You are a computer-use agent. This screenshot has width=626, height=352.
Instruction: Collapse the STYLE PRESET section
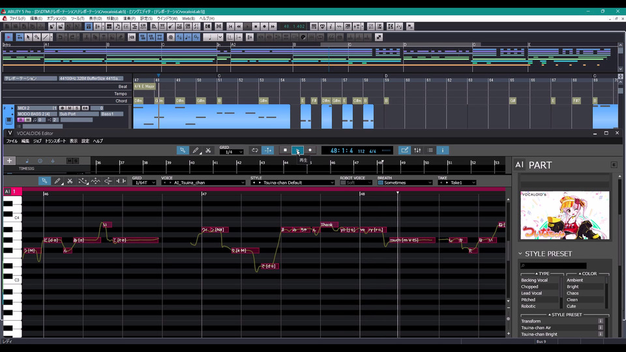click(520, 254)
